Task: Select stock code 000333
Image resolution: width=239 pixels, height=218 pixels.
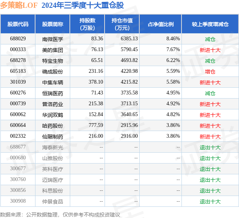Action: [x=18, y=50]
